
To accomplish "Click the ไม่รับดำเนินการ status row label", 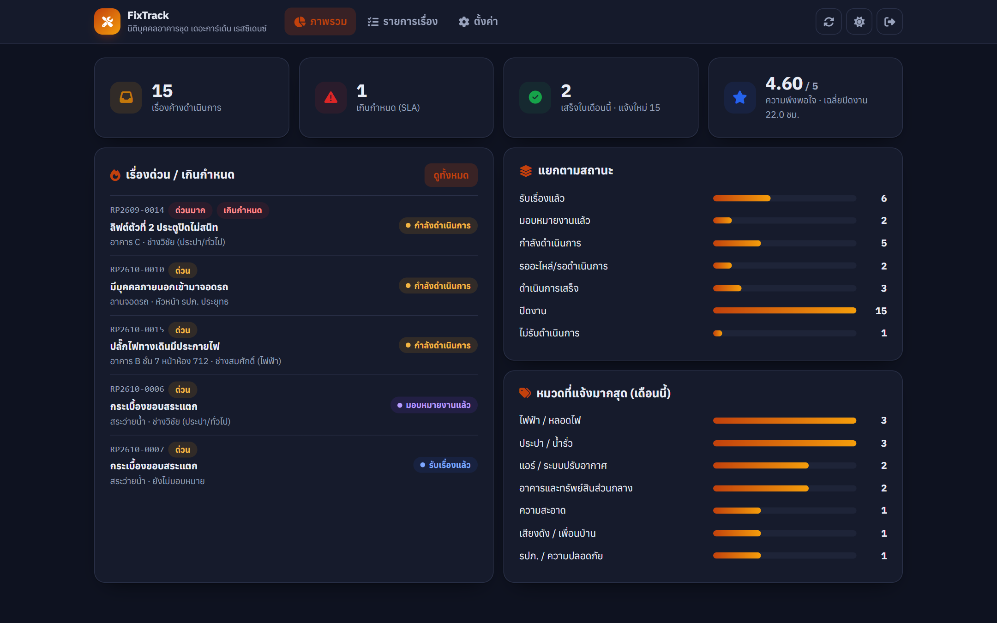I will point(549,333).
